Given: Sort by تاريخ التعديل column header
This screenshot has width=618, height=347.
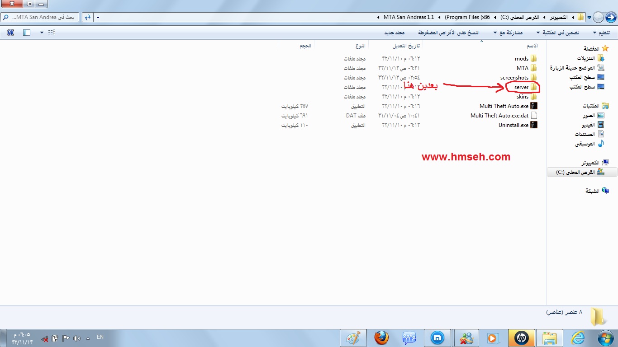Looking at the screenshot, I should click(406, 46).
